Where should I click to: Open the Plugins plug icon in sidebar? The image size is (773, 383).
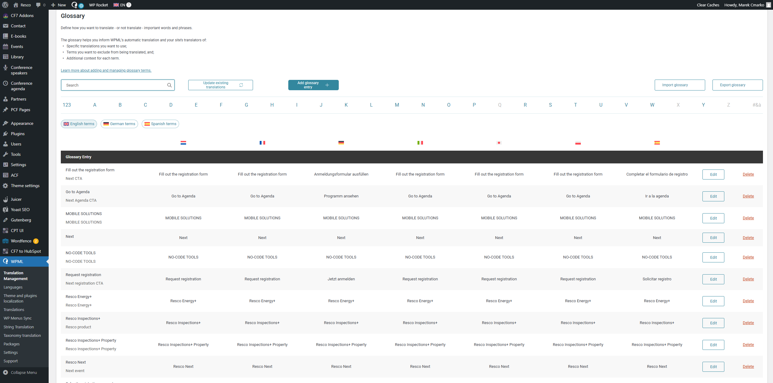pyautogui.click(x=5, y=134)
